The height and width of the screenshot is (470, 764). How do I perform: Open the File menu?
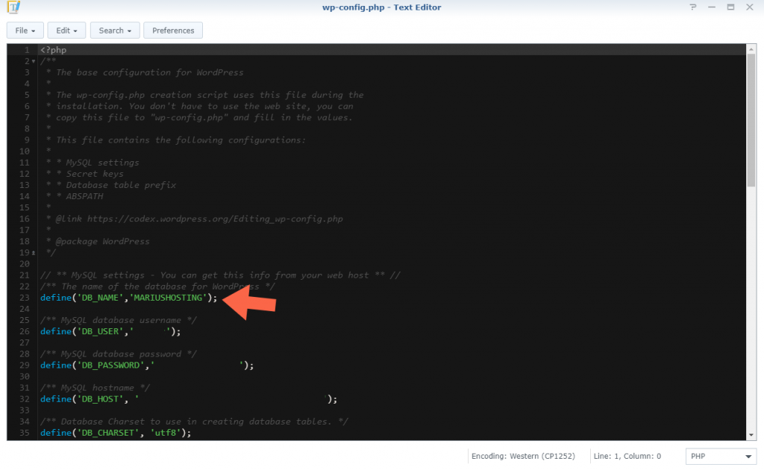25,30
